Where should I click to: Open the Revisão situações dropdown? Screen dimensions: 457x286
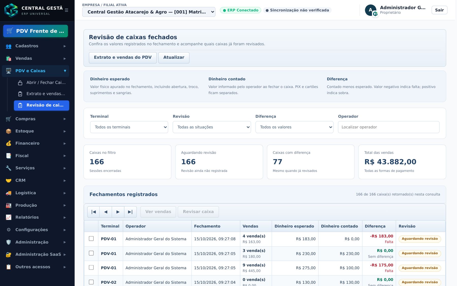[x=212, y=127]
